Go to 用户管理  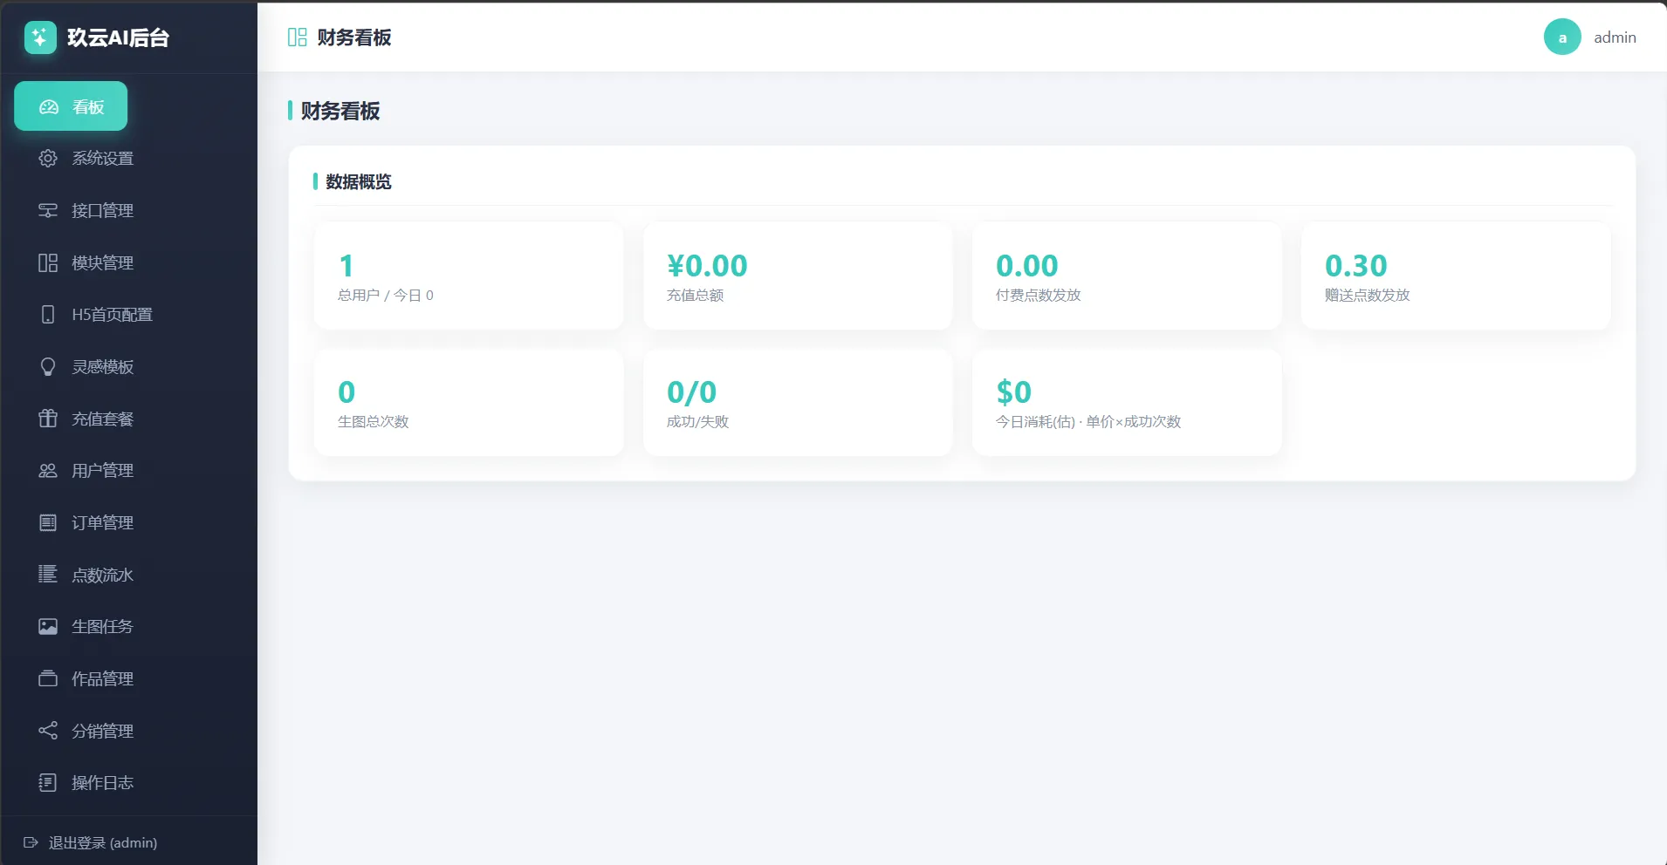[x=102, y=470]
